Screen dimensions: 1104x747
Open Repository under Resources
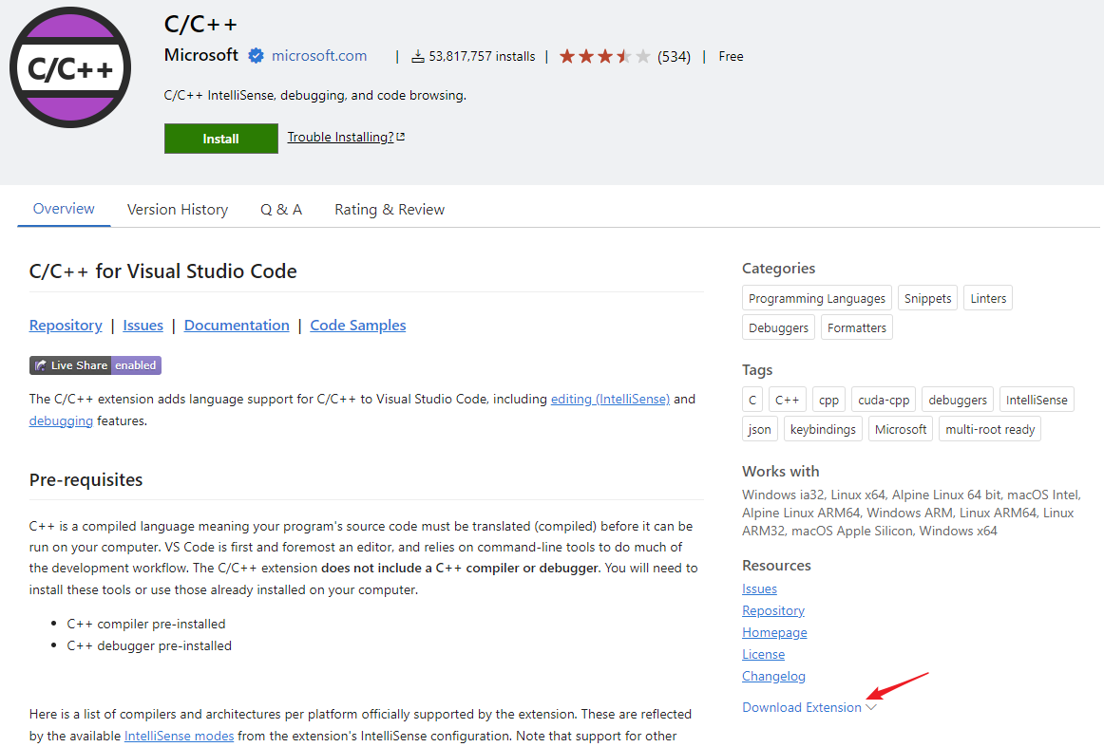pos(773,610)
